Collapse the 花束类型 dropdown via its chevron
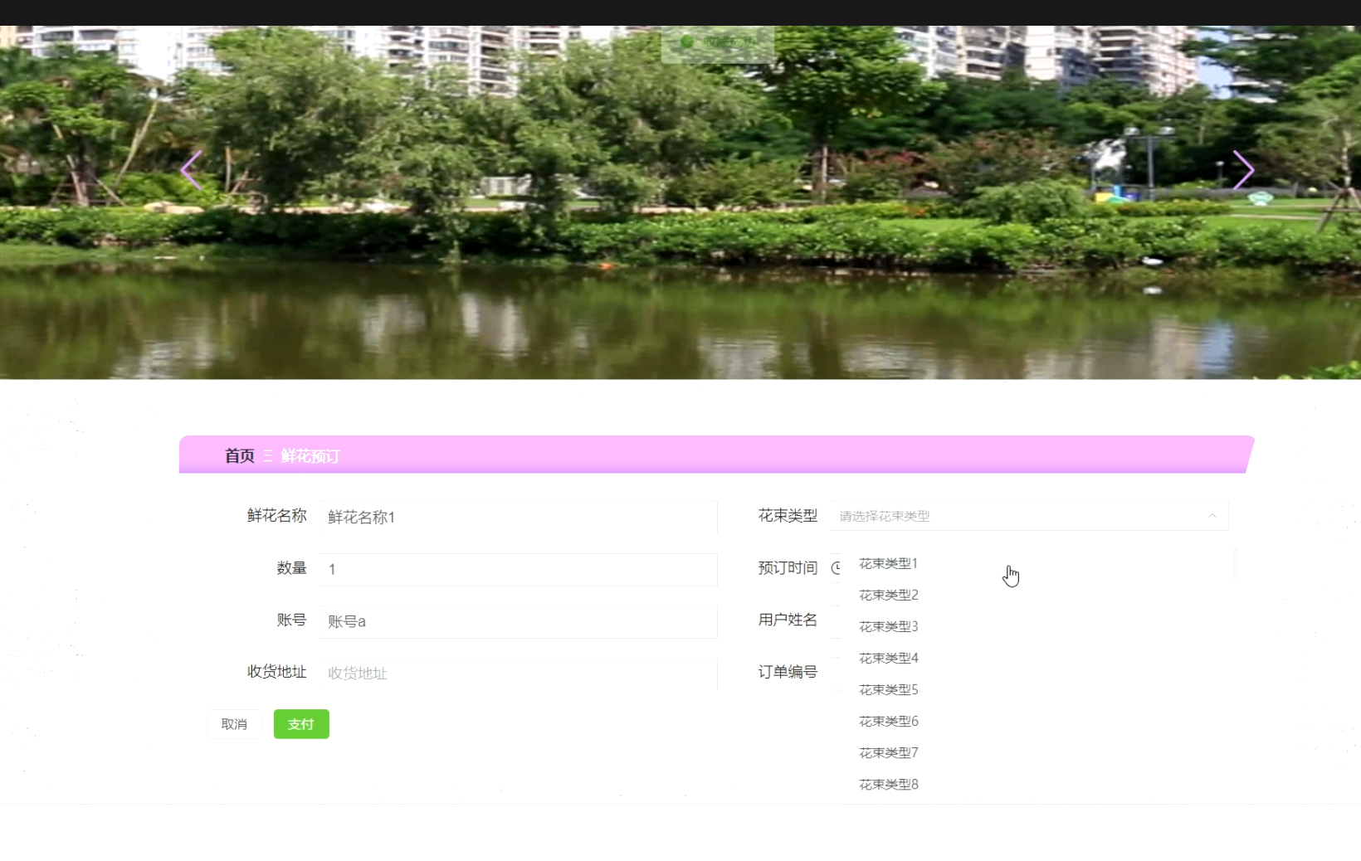The width and height of the screenshot is (1361, 861). point(1212,516)
